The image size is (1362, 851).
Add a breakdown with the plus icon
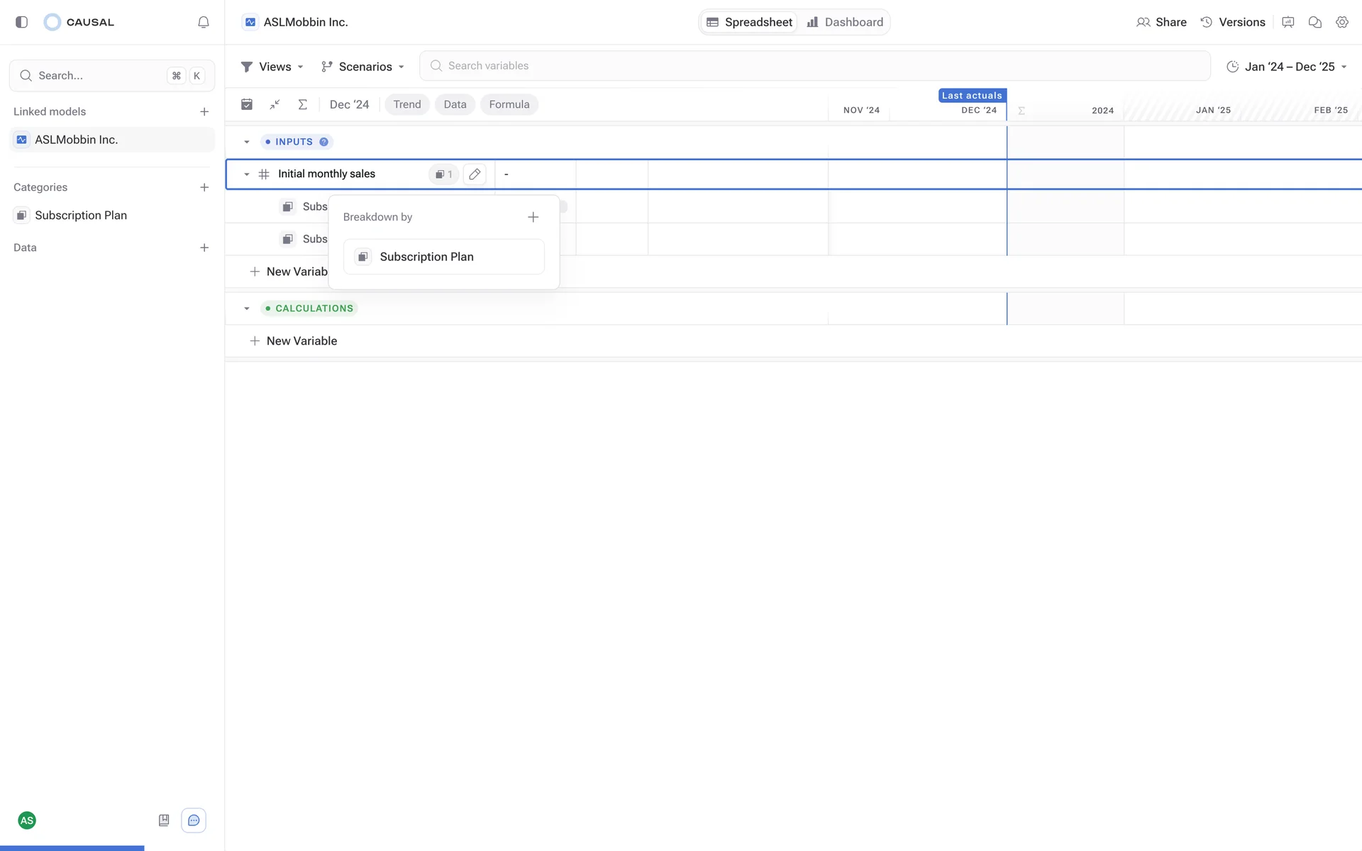[533, 217]
